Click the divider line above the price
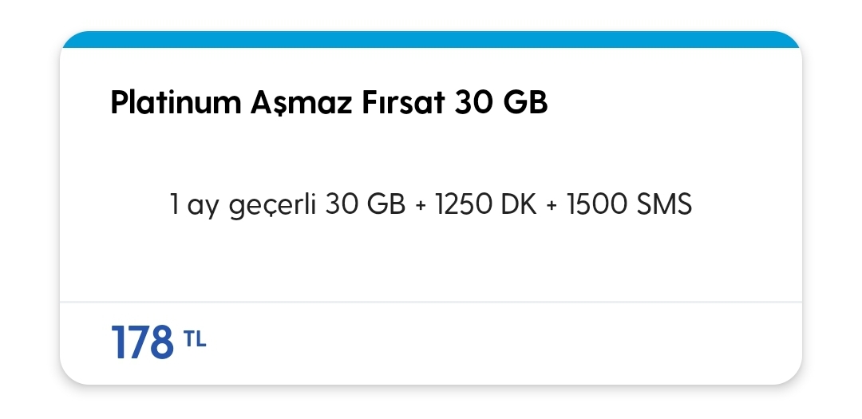The image size is (862, 419). (x=431, y=302)
